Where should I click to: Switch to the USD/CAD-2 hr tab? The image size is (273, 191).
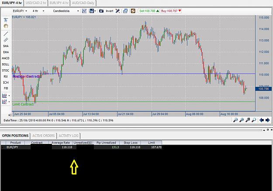click(x=36, y=3)
